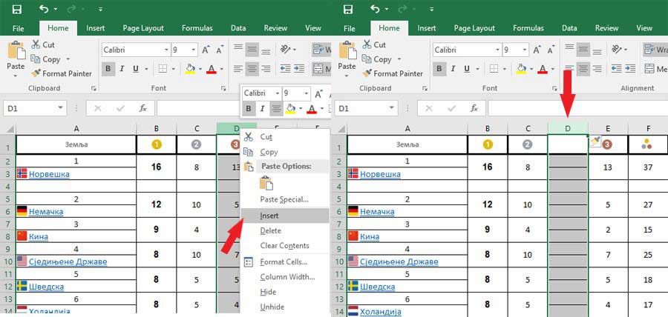The height and width of the screenshot is (317, 668).
Task: Click the Borders icon in the left window ribbon
Action: coord(163,69)
